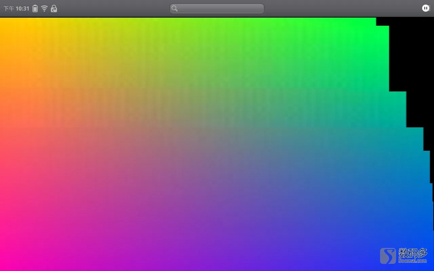
Task: Open the Wi-Fi signal indicator
Action: [x=44, y=8]
